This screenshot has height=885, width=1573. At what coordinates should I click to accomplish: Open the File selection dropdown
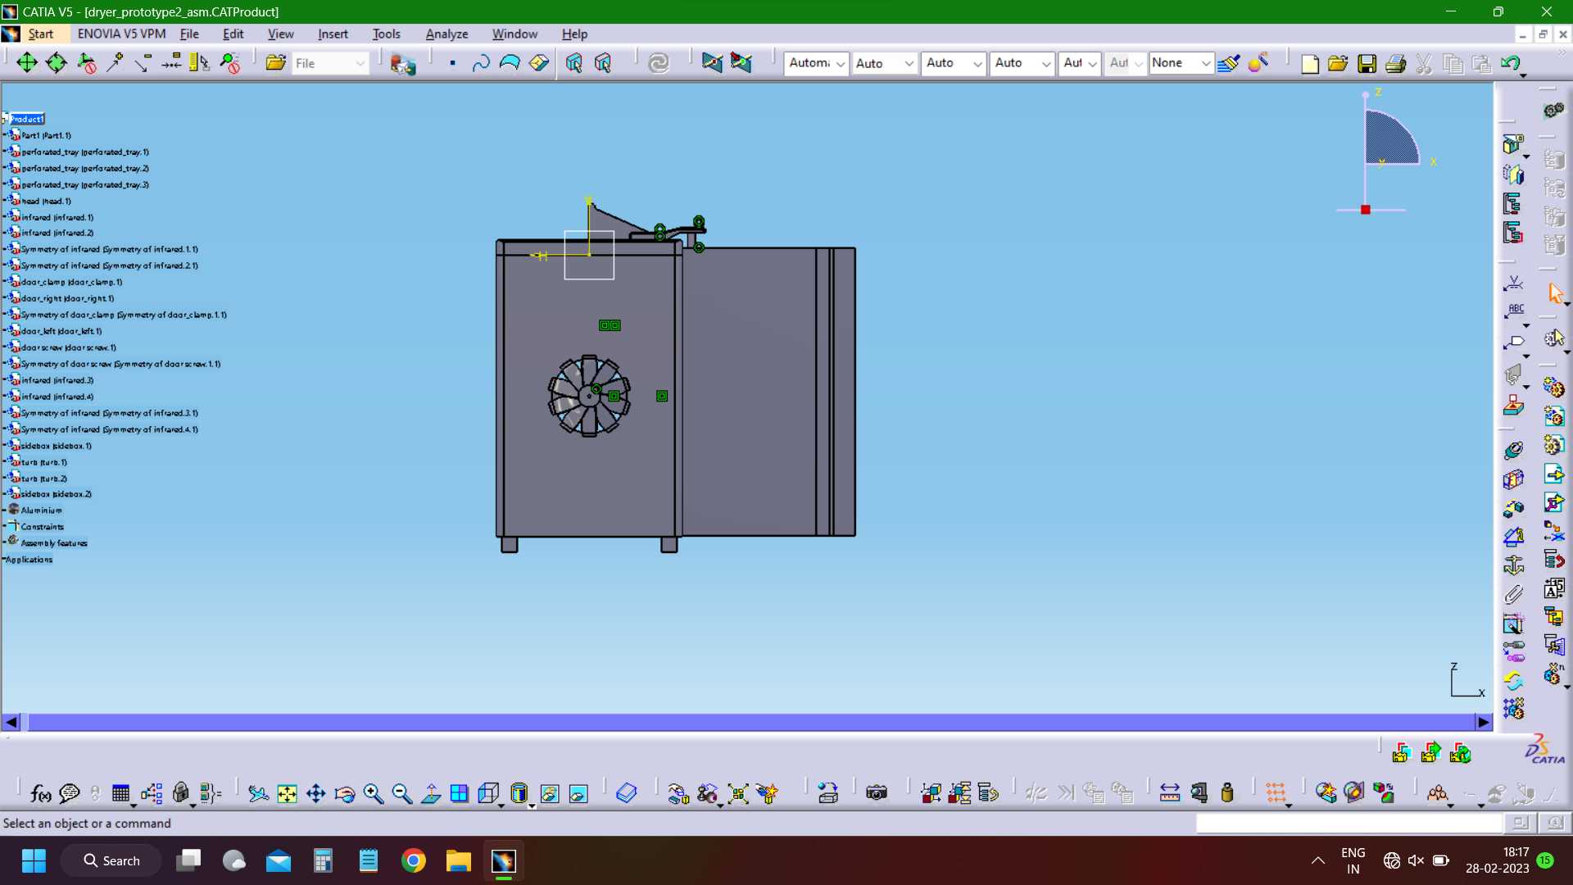330,63
